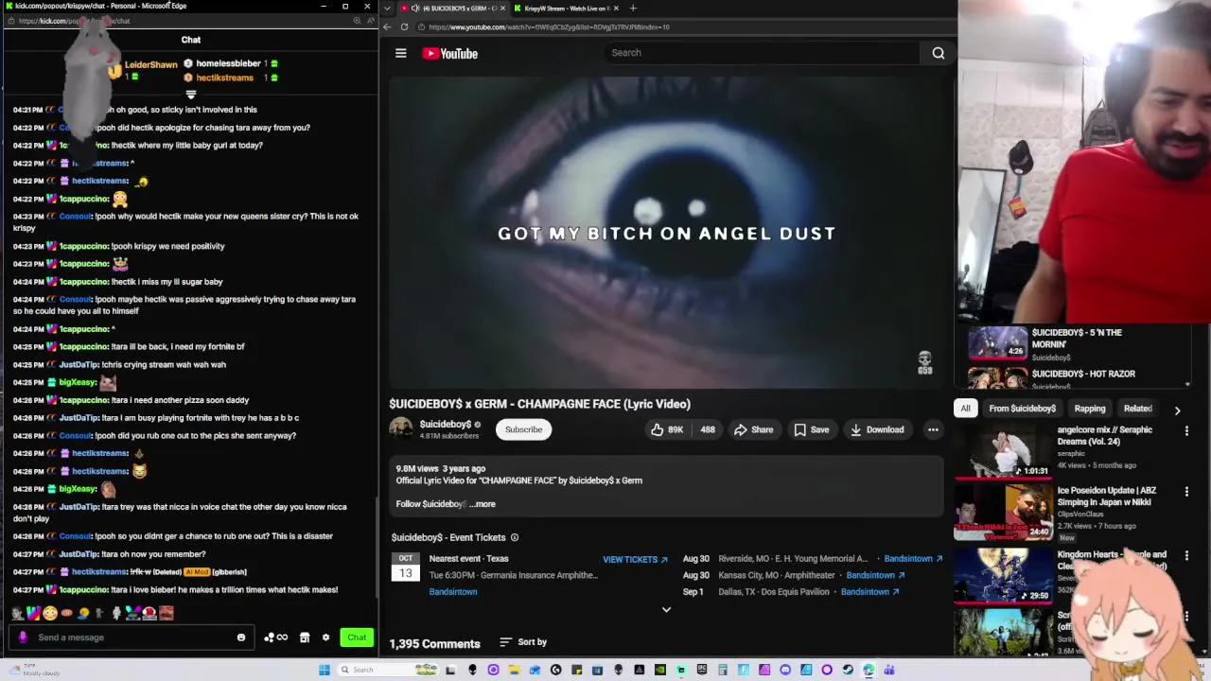Click the homelessbieber username in leaderboard
1211x681 pixels.
coord(228,63)
